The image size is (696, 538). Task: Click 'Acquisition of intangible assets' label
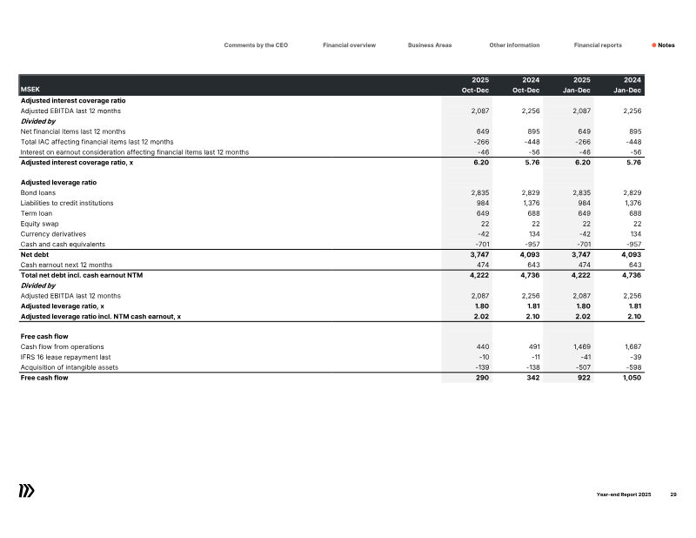coord(70,367)
